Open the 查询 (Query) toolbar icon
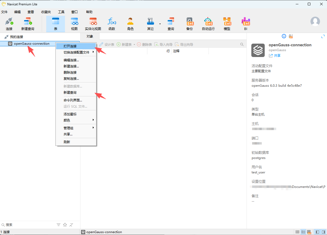Image resolution: width=327 pixels, height=235 pixels. coord(171,24)
